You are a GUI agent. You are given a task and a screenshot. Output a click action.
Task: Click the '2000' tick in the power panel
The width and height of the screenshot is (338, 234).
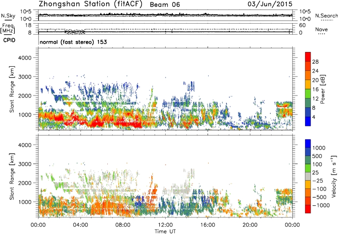pos(25,95)
